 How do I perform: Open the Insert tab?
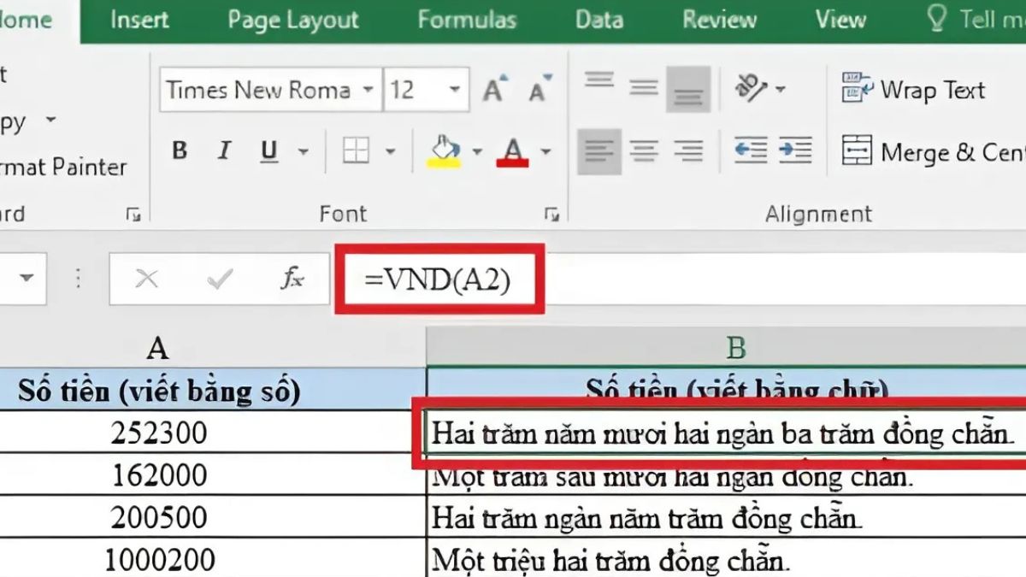pyautogui.click(x=141, y=20)
